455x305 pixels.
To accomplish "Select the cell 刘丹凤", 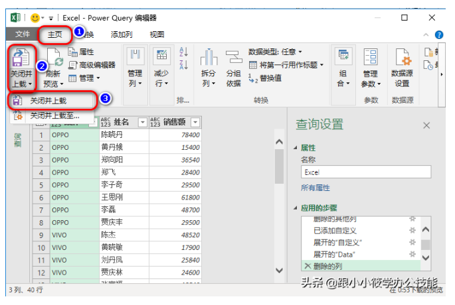I will point(124,260).
